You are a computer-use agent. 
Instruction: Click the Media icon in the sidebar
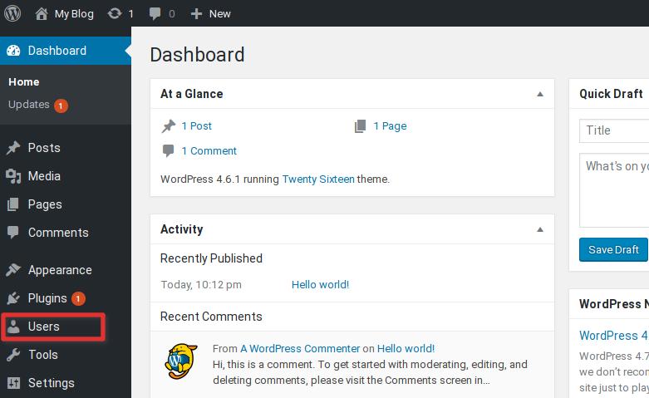coord(13,176)
